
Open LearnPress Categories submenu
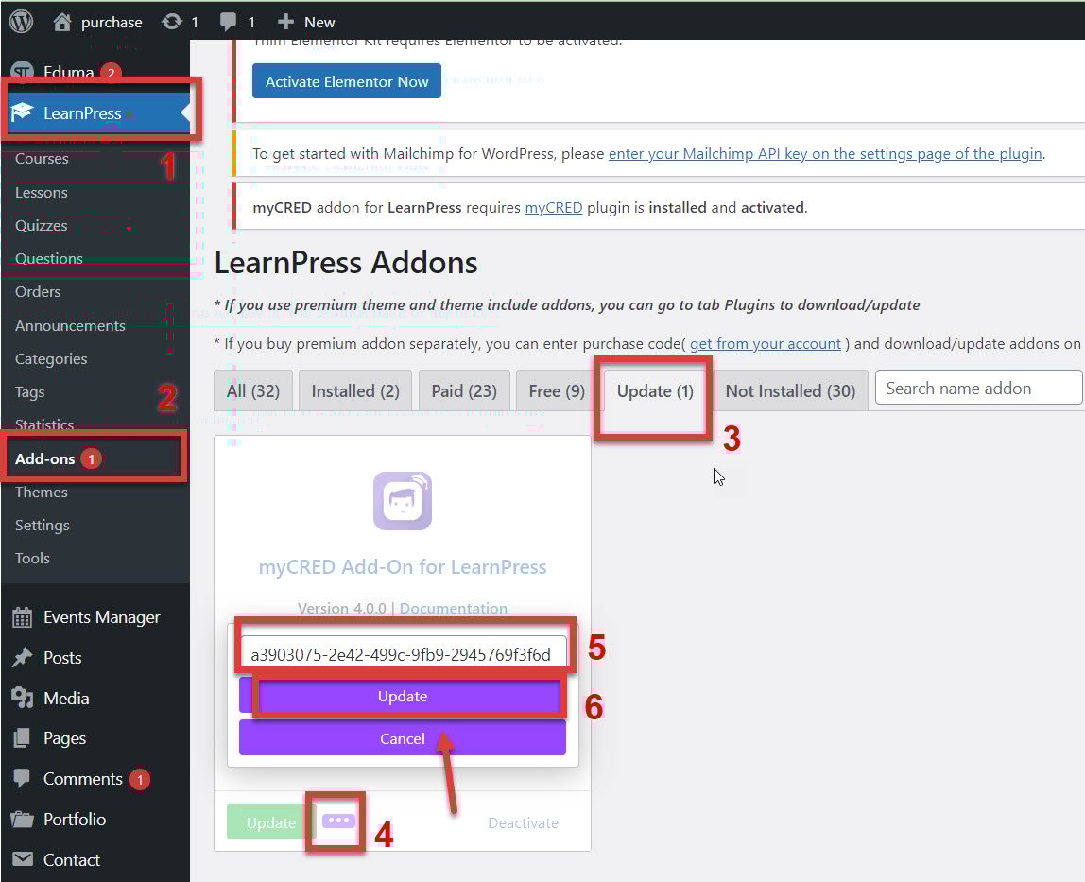(x=51, y=358)
